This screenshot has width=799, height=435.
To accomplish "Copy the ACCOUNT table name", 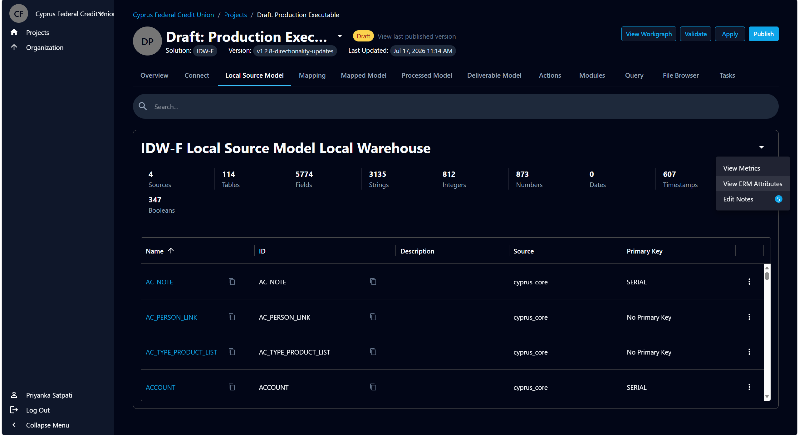I will tap(232, 387).
